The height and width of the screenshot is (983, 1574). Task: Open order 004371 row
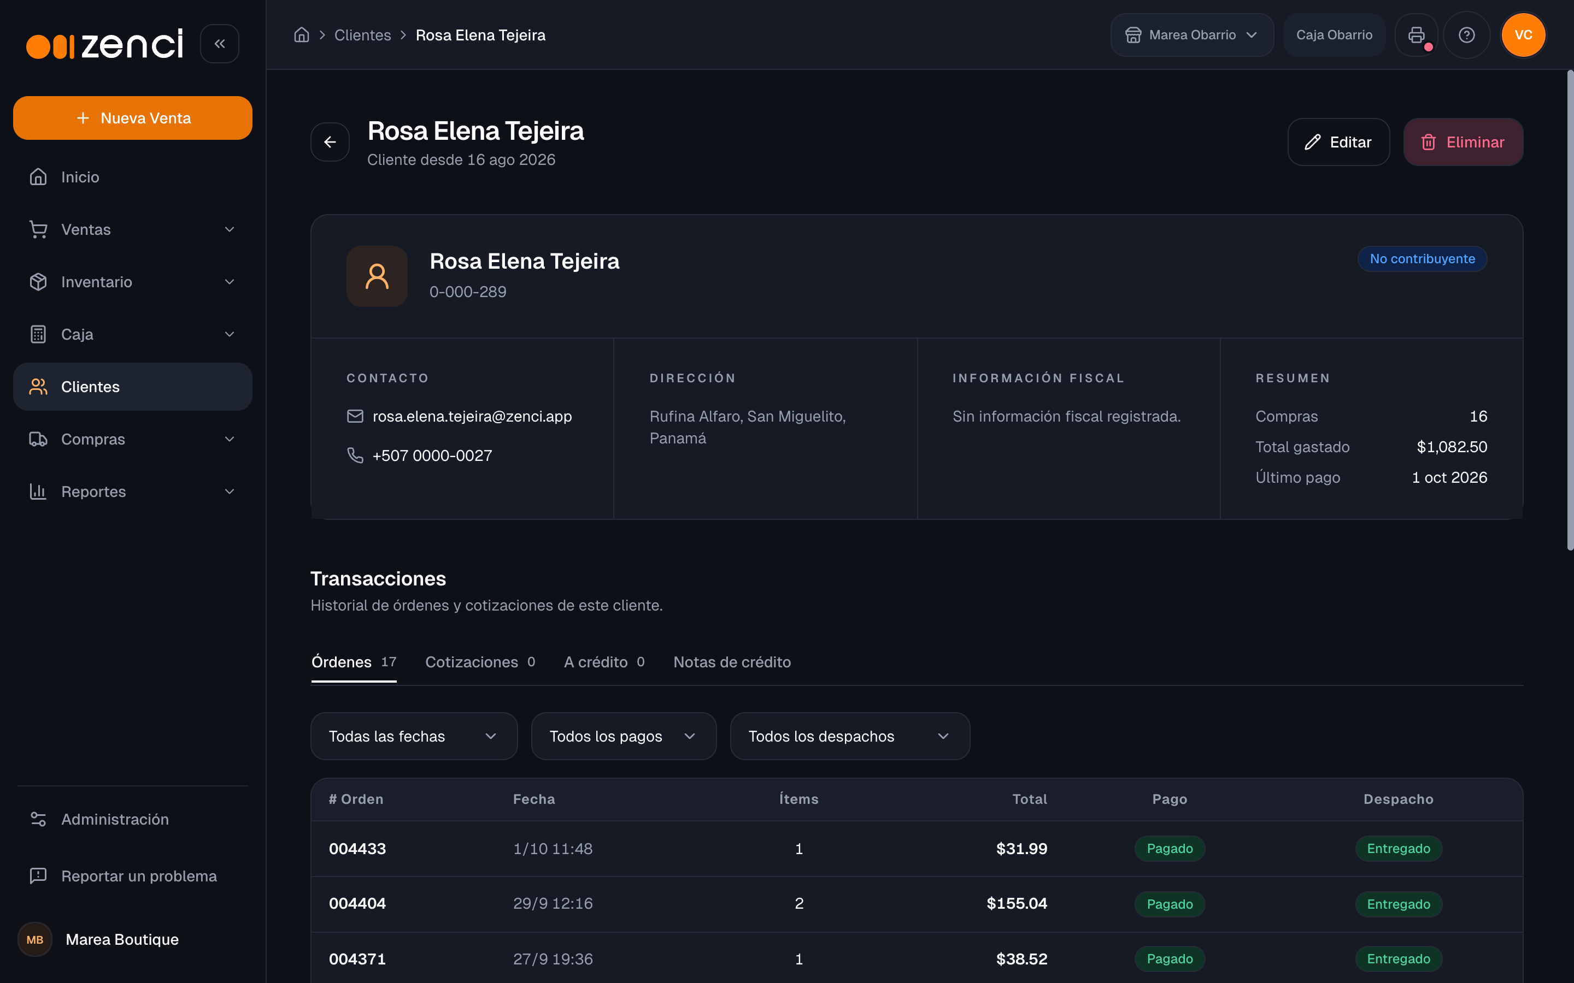point(917,958)
